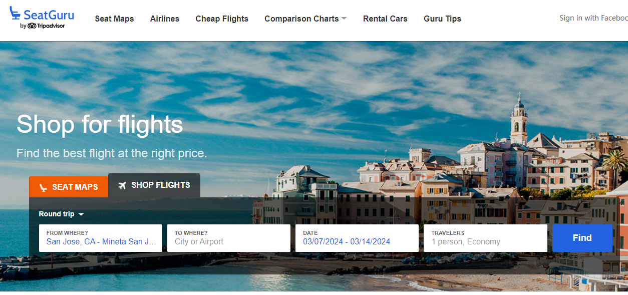628x295 pixels.
Task: Open the Guru Tips page
Action: (x=442, y=19)
